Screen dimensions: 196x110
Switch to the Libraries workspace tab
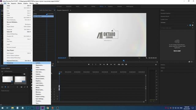(x=119, y=6)
